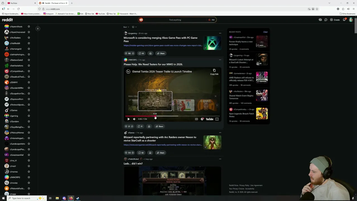Open video on YouTube via the logo

209,119
